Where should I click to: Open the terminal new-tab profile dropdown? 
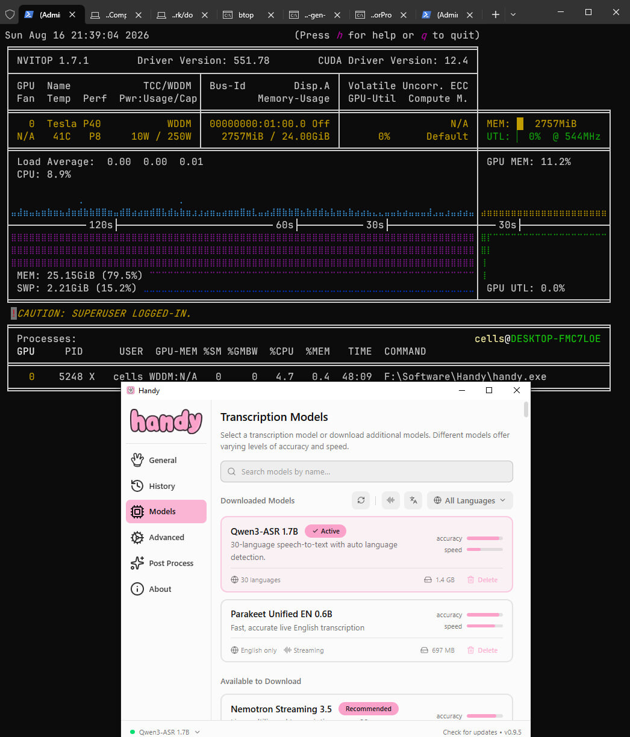[513, 14]
